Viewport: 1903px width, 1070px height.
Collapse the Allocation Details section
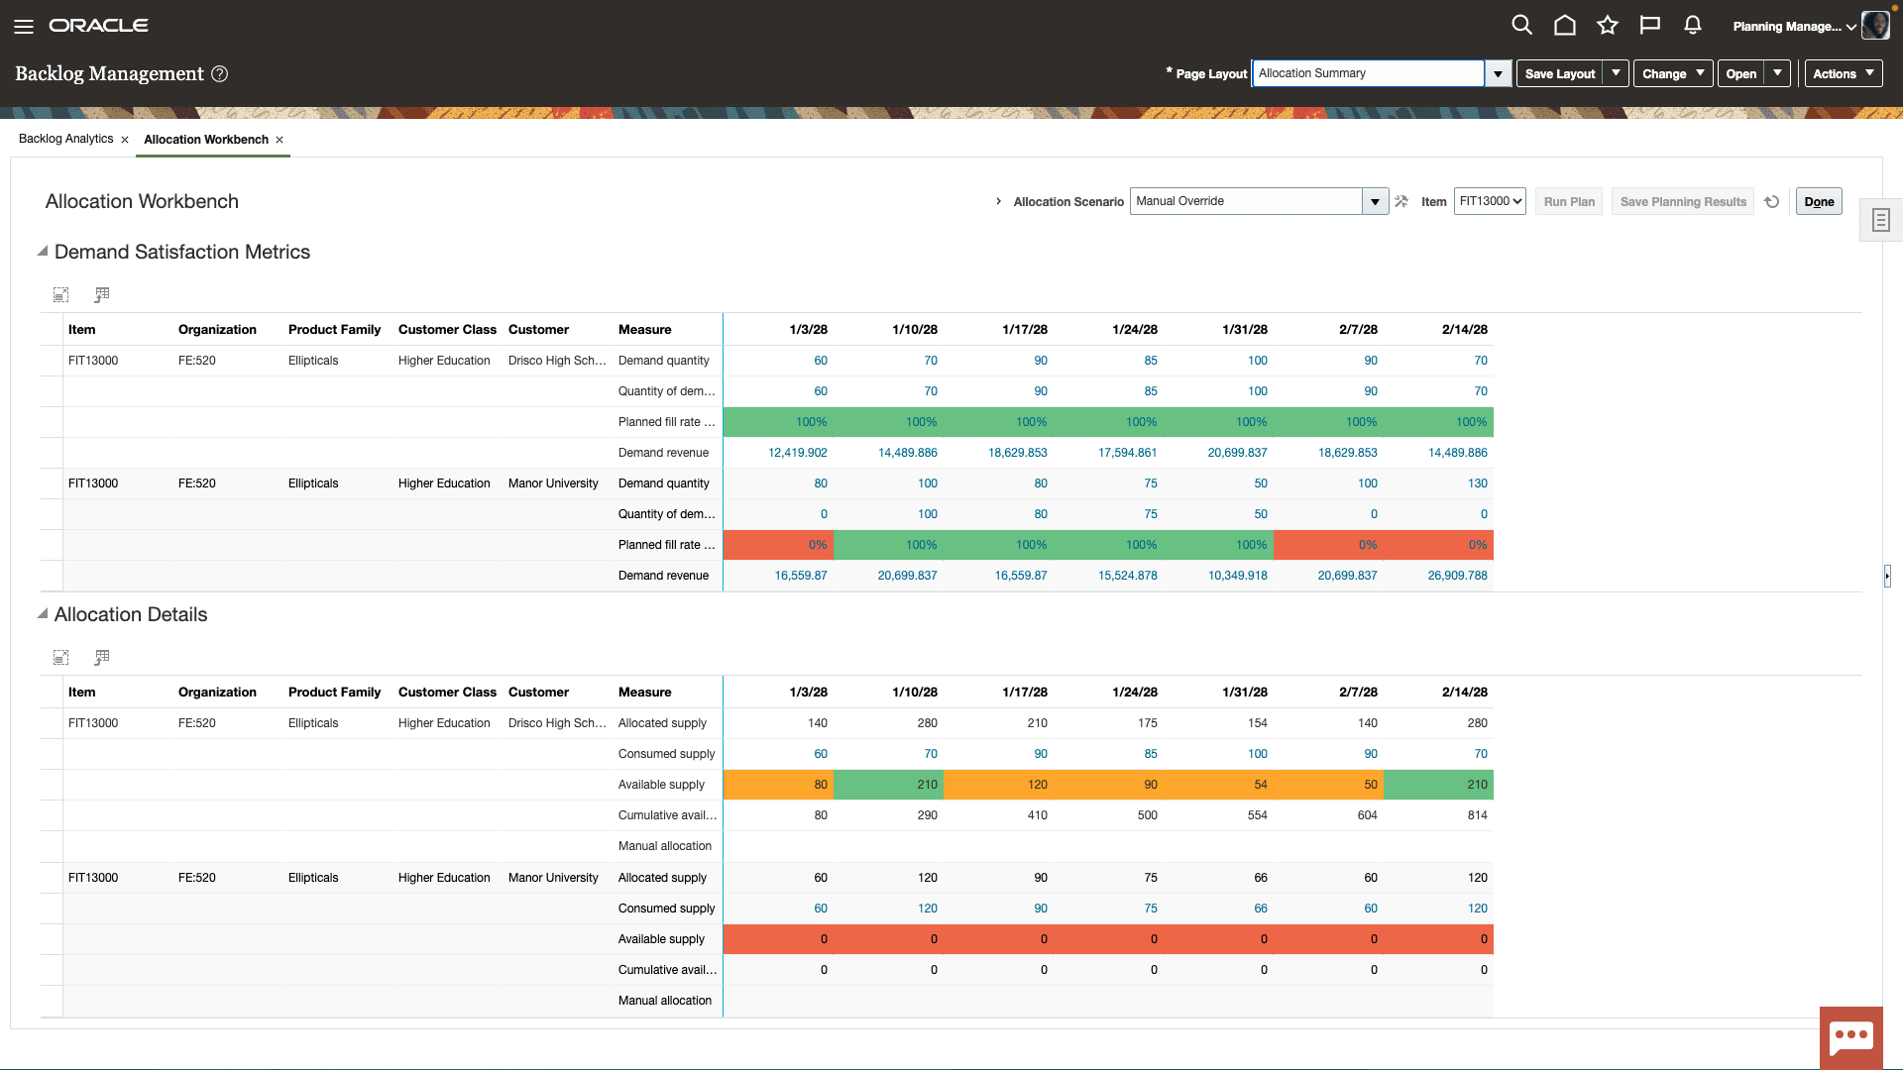[42, 614]
